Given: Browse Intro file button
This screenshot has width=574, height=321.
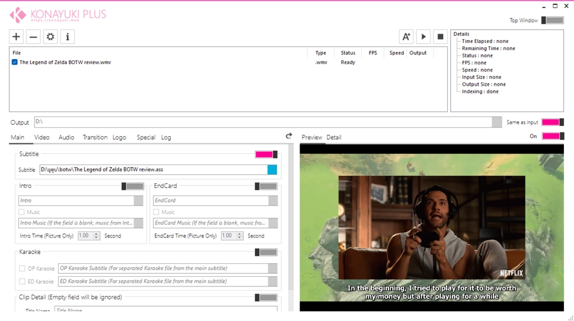Looking at the screenshot, I should [x=138, y=200].
